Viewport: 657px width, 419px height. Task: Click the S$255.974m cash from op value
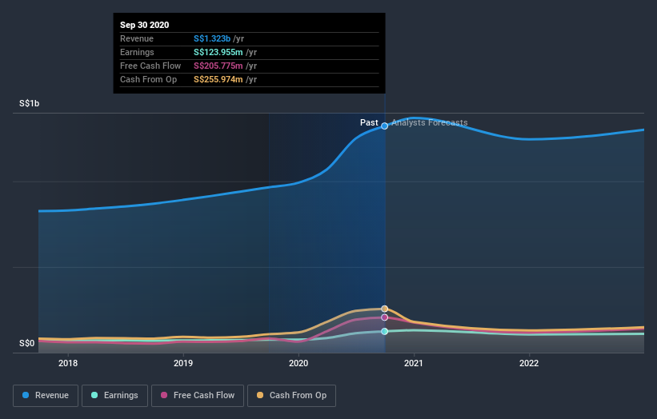click(x=218, y=79)
